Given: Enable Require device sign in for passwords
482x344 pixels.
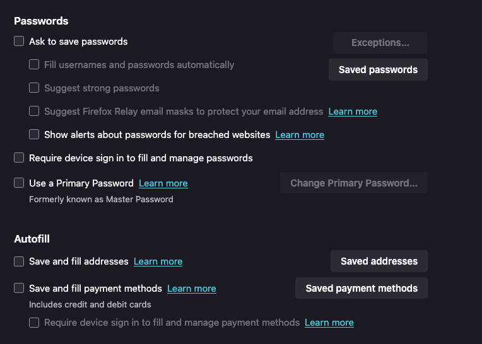Looking at the screenshot, I should 19,158.
